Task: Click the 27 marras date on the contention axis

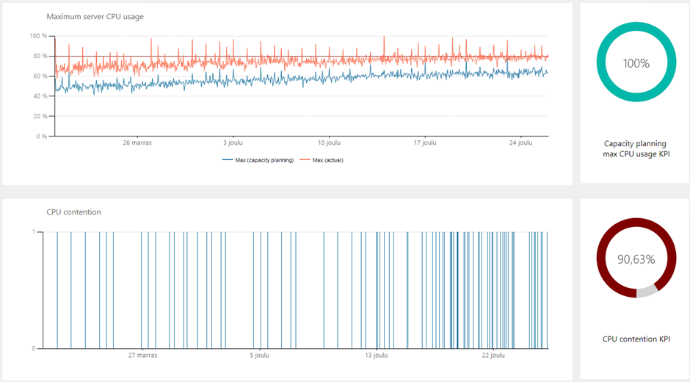Action: 142,355
